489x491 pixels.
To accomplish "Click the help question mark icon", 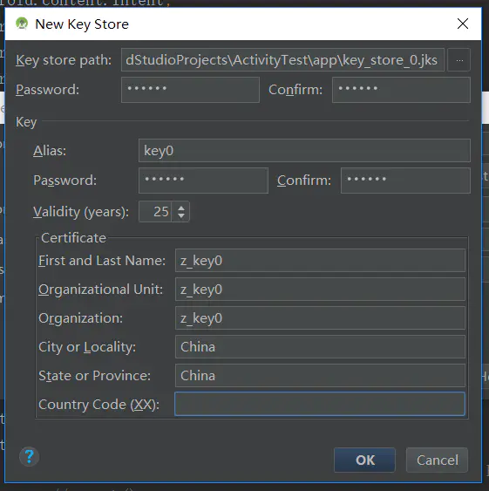I will point(29,457).
